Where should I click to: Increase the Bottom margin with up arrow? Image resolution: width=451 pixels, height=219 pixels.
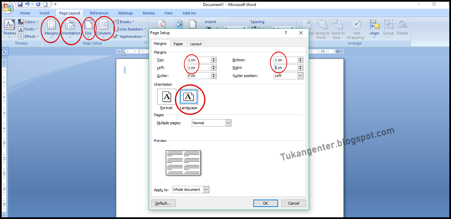(301, 59)
